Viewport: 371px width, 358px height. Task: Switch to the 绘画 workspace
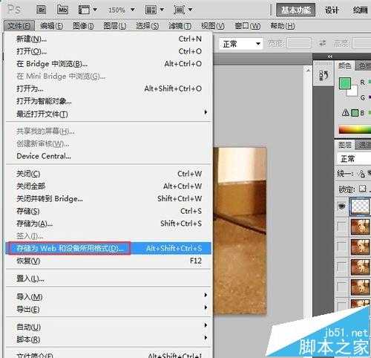(361, 10)
